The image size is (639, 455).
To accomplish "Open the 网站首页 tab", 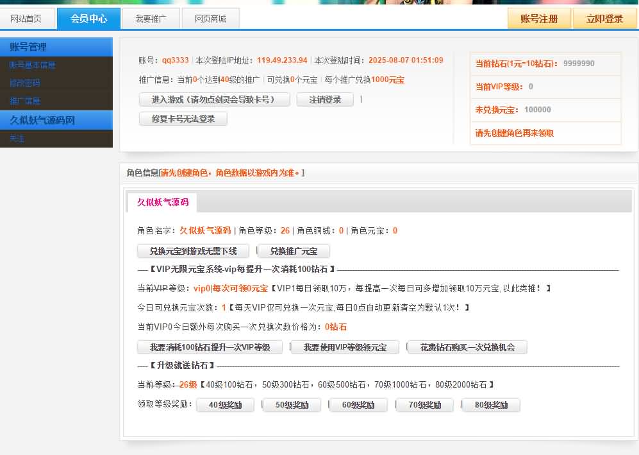I will coord(29,18).
